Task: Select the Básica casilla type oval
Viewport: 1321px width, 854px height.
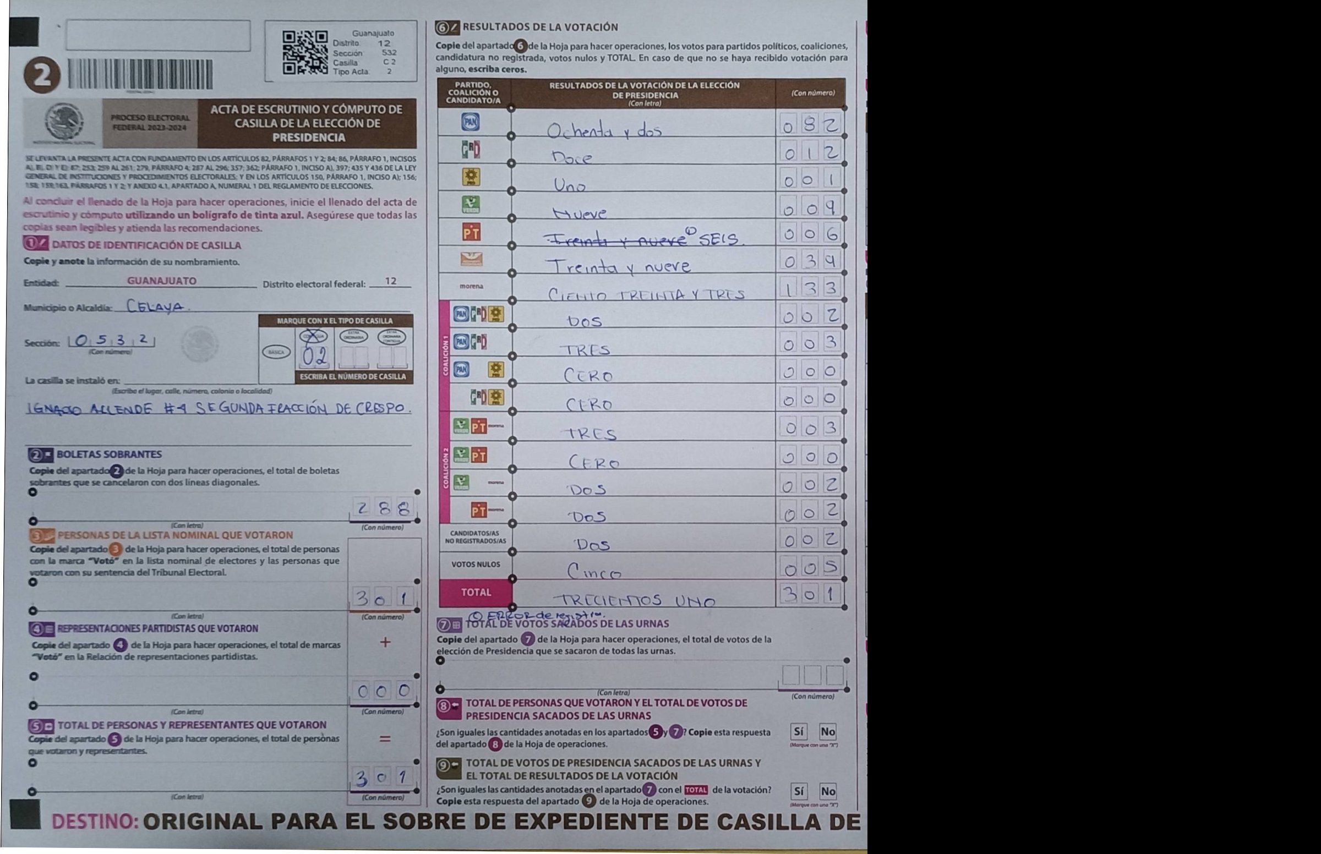Action: 276,352
